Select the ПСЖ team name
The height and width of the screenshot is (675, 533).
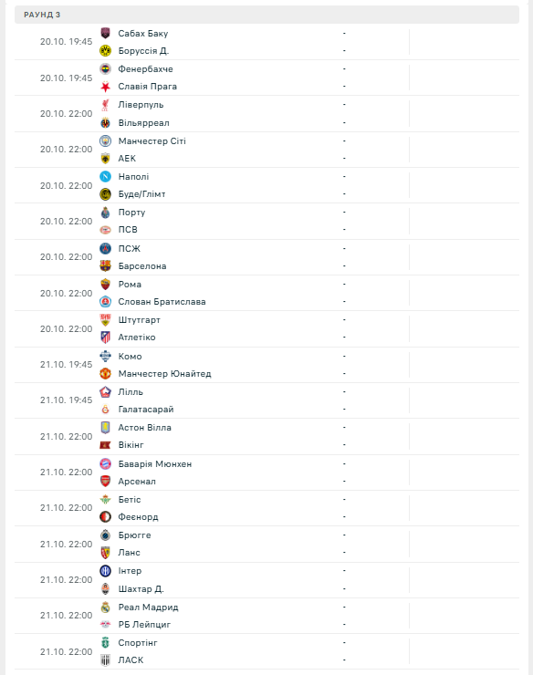(130, 249)
